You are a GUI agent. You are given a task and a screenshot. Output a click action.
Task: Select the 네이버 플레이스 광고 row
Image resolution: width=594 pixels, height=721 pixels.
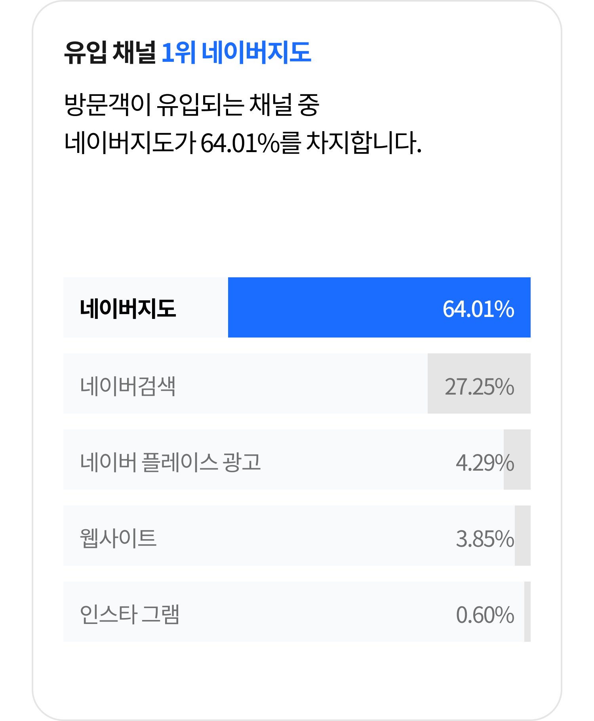coord(297,460)
